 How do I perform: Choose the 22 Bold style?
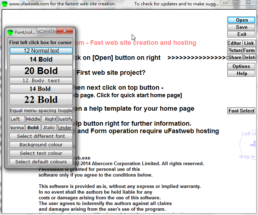(x=41, y=100)
